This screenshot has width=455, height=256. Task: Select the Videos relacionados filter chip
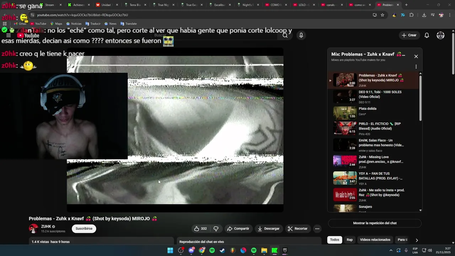coord(375,240)
